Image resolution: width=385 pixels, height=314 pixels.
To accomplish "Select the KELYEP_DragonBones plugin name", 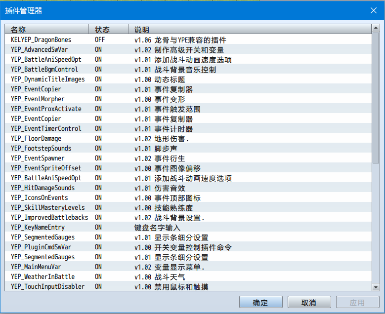I will click(41, 39).
